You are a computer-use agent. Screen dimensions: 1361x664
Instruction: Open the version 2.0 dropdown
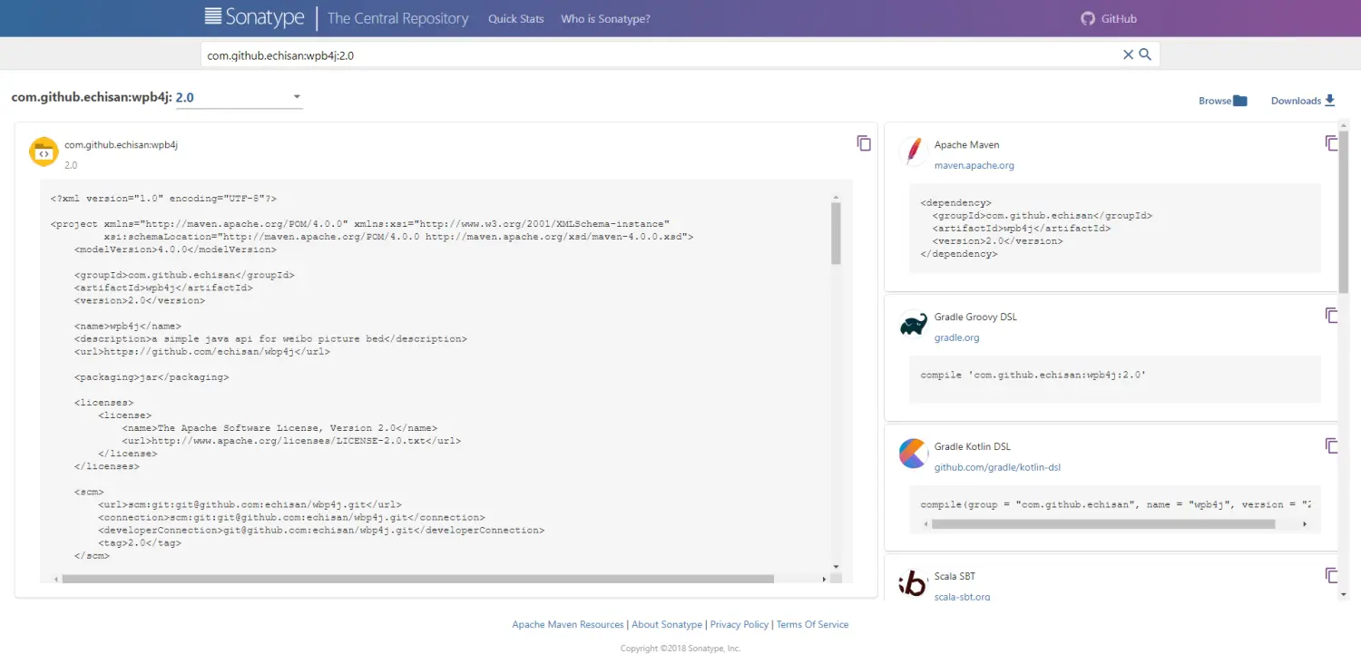coord(239,97)
